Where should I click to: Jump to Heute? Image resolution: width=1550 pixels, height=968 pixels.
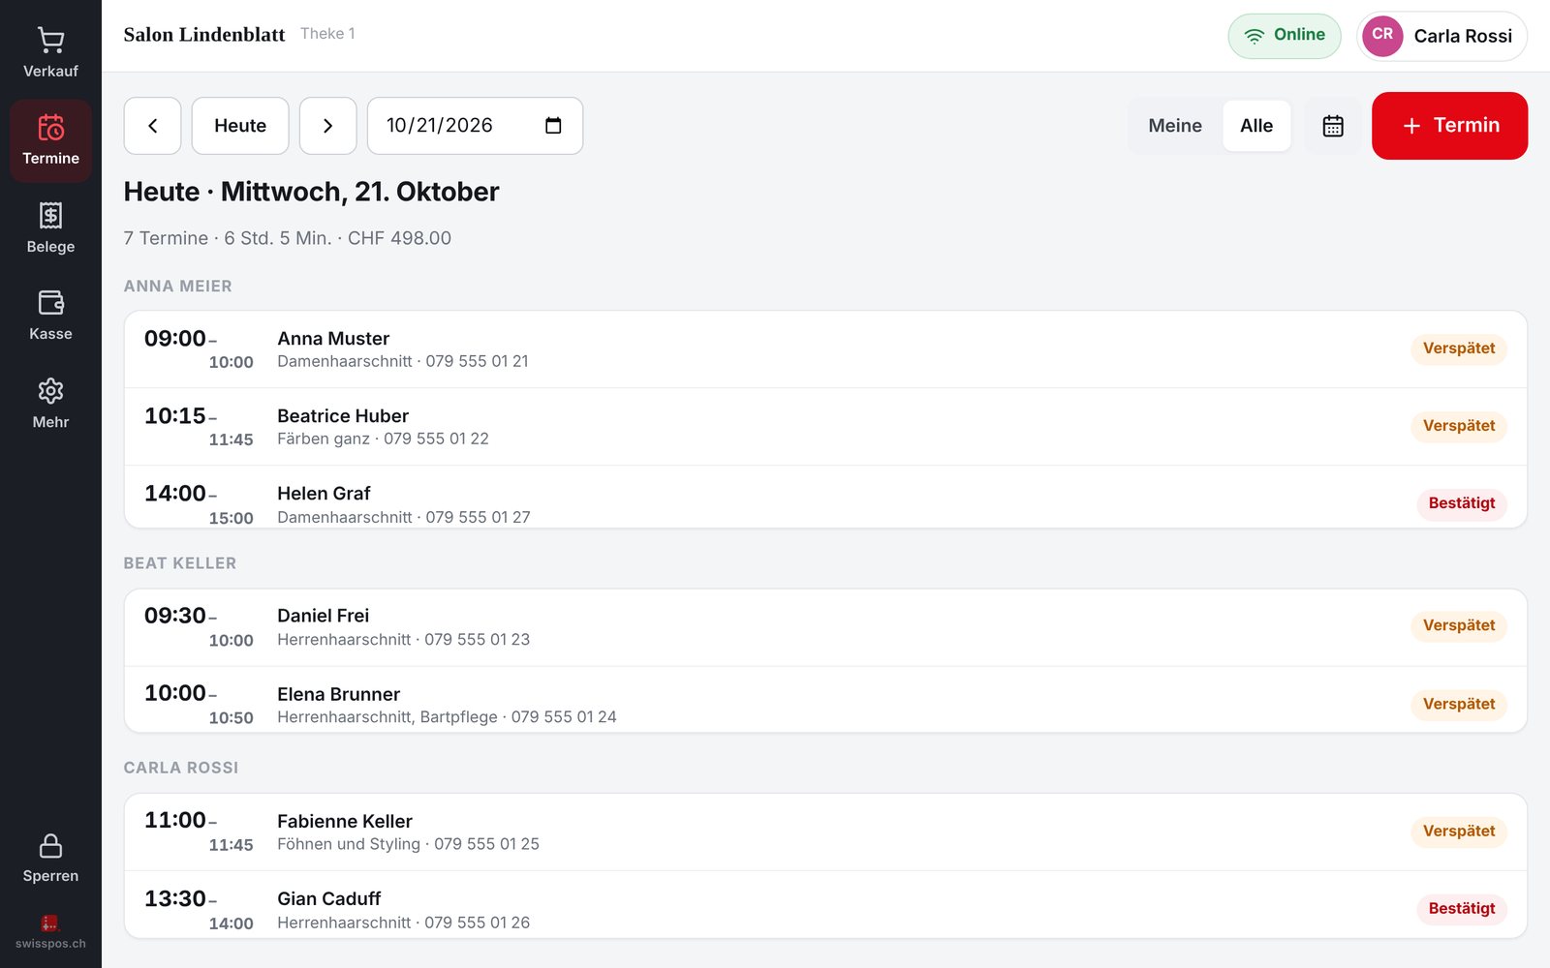pyautogui.click(x=240, y=126)
